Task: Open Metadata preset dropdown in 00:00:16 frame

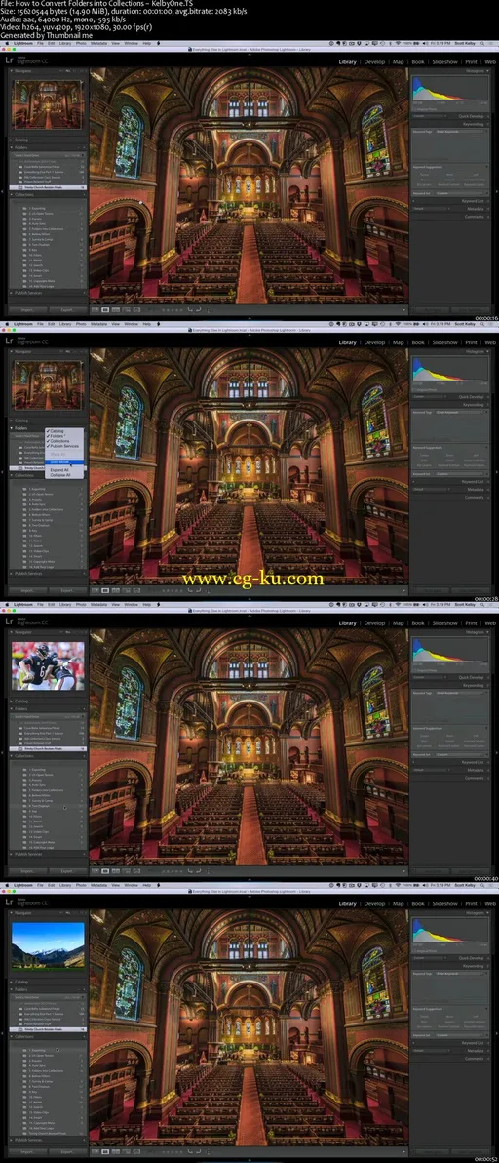Action: [432, 209]
